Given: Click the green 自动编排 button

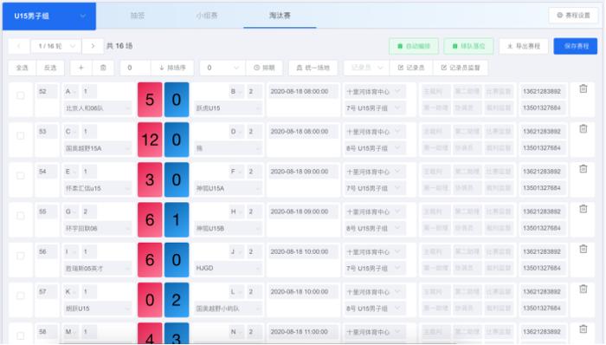Looking at the screenshot, I should [414, 46].
